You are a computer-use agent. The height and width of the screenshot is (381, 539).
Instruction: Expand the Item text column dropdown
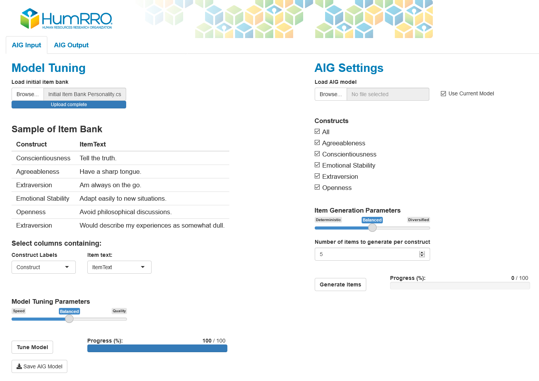[x=119, y=267]
